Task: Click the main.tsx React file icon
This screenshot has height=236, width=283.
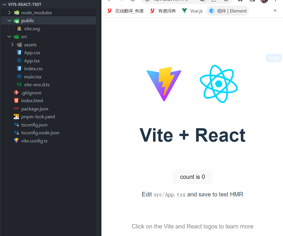Action: [19, 77]
